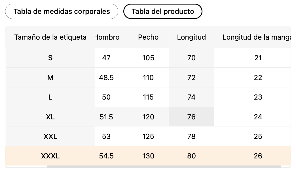Click the Tamaño de la etiqueta header
The image size is (296, 172).
point(50,37)
